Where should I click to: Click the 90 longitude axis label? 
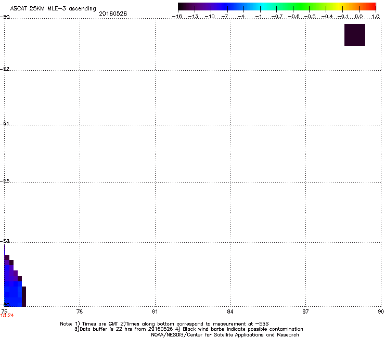click(381, 311)
